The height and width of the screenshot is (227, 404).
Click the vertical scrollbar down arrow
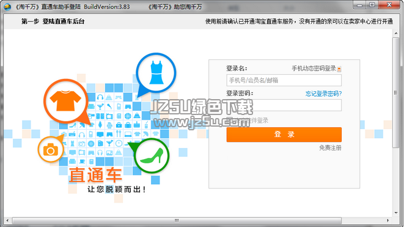tap(396, 213)
